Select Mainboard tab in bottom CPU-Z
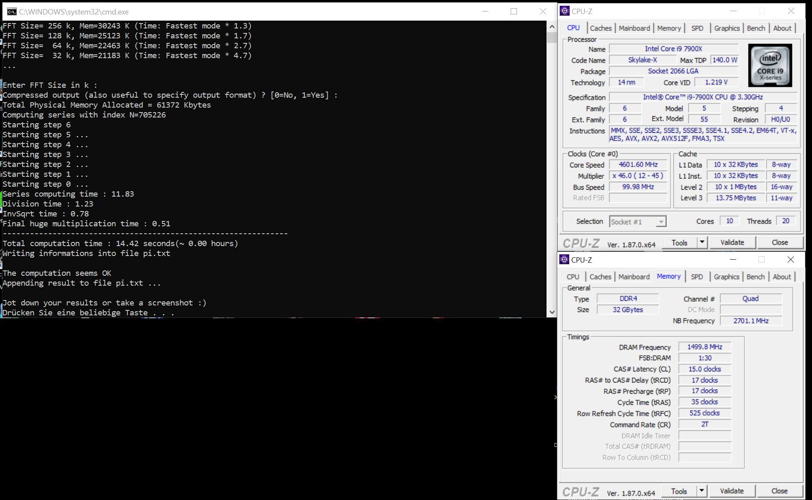This screenshot has height=500, width=812. pyautogui.click(x=634, y=277)
